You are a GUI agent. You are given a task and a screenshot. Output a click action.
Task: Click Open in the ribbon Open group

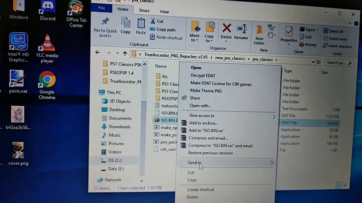point(309,30)
